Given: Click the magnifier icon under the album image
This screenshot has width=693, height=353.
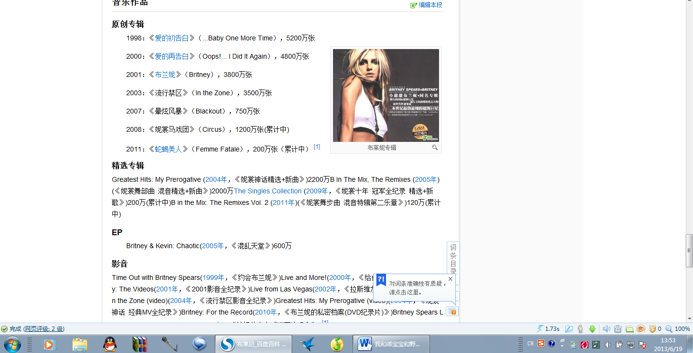Looking at the screenshot, I should (x=435, y=148).
